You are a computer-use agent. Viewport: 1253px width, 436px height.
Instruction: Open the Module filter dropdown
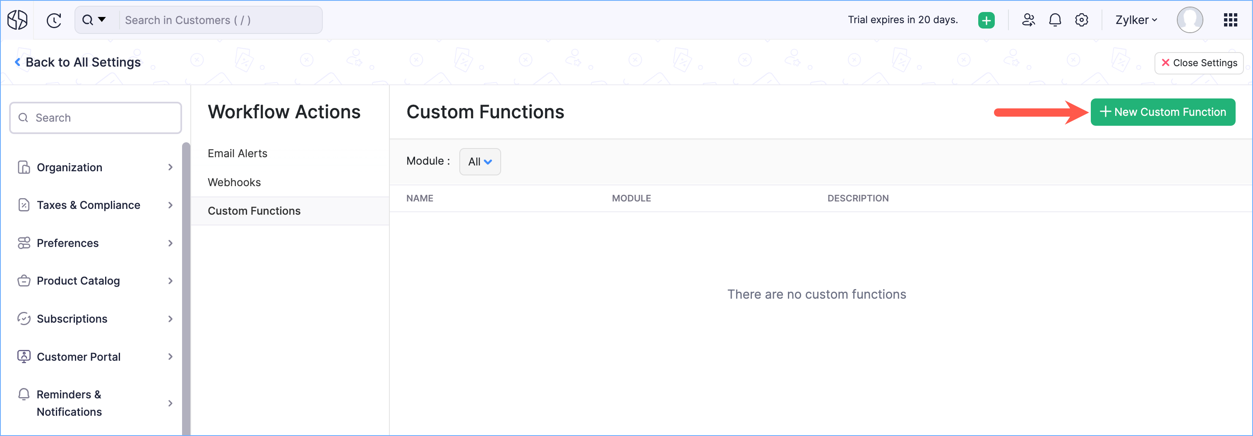tap(480, 161)
